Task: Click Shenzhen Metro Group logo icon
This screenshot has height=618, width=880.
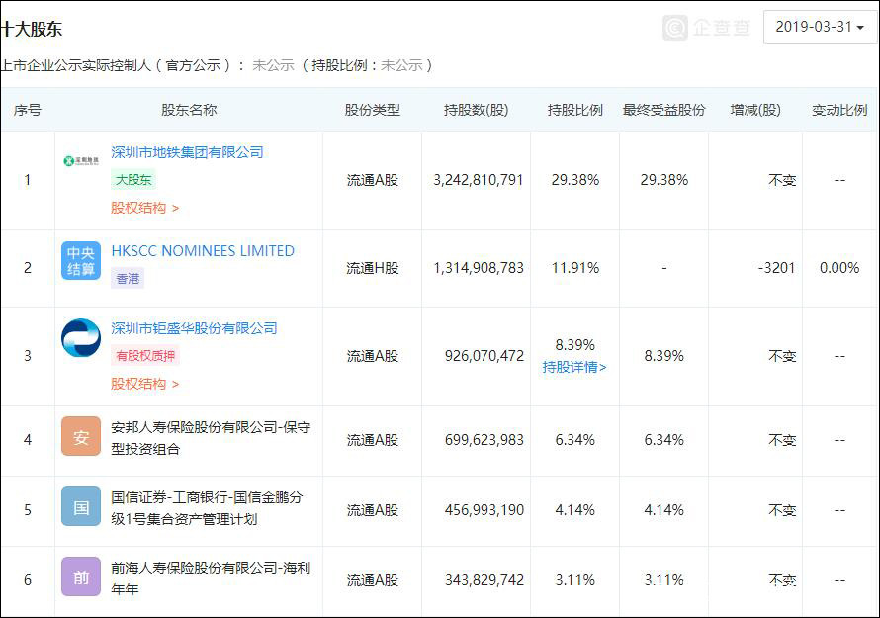Action: click(x=81, y=161)
